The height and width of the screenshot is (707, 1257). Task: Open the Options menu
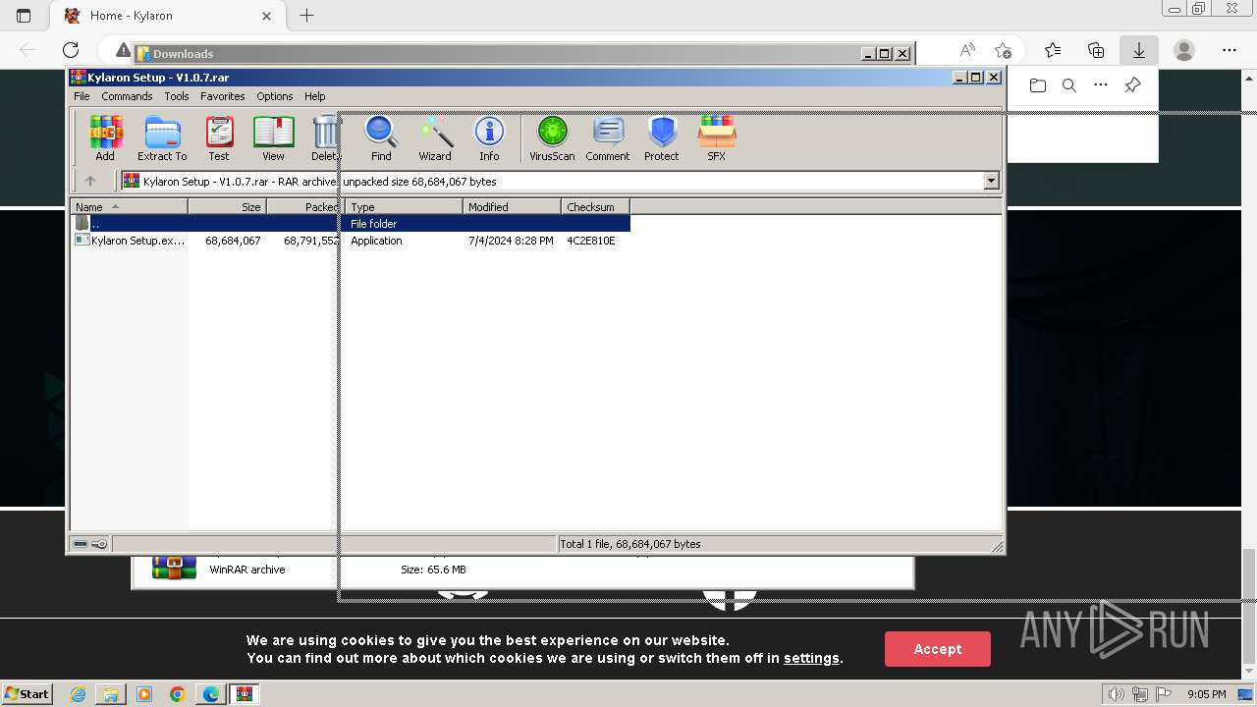tap(275, 96)
